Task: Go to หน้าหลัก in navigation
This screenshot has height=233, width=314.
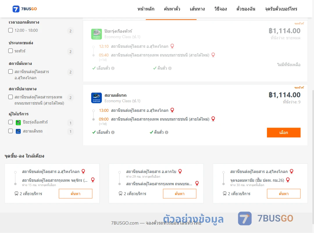Action: 146,9
